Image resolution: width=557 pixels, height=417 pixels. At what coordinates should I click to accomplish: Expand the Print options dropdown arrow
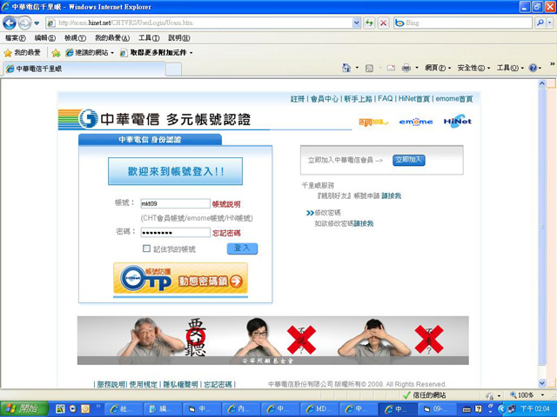(417, 68)
